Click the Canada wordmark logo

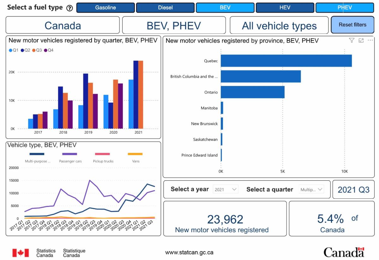coord(344,252)
